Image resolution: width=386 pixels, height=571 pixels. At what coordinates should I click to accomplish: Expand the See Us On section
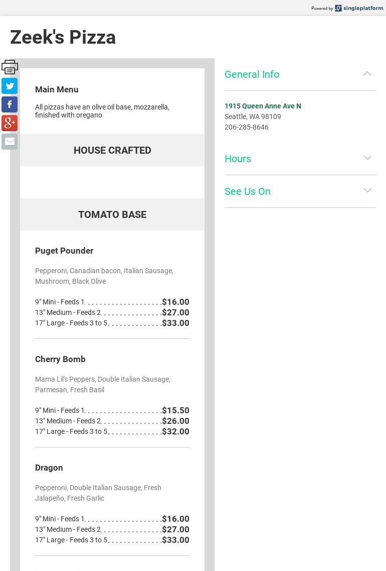[x=367, y=191]
